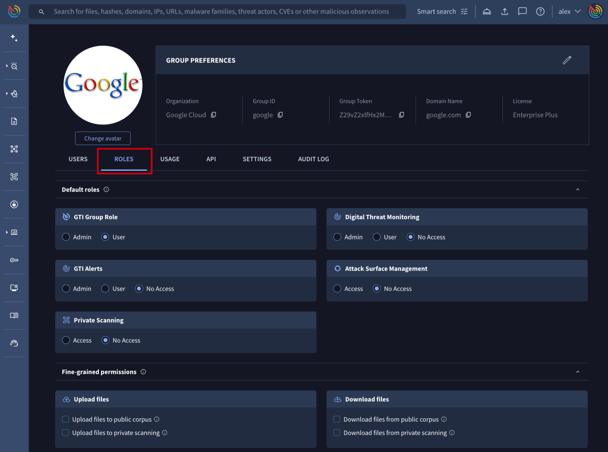Copy the Organization name Google Cloud
The height and width of the screenshot is (452, 608).
click(x=214, y=115)
